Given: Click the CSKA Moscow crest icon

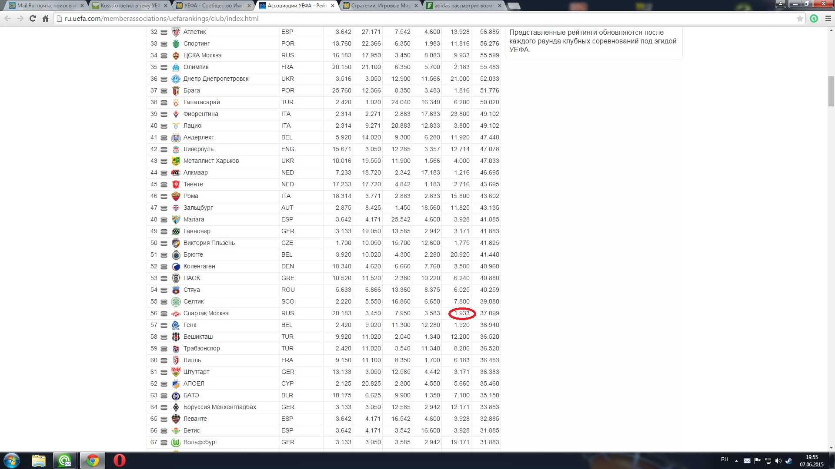Looking at the screenshot, I should (x=176, y=56).
